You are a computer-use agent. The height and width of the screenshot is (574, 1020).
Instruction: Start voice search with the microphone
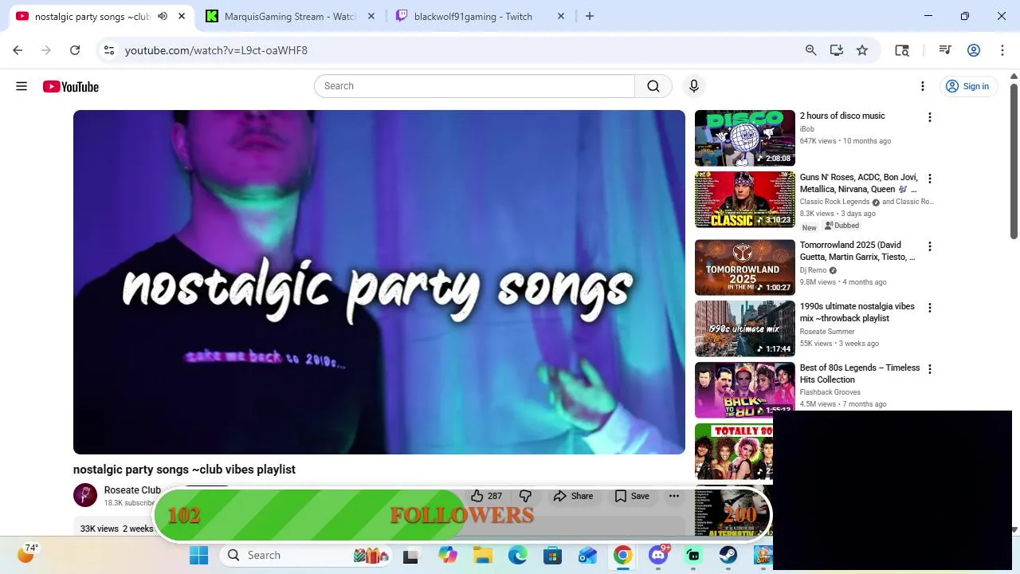pyautogui.click(x=694, y=86)
